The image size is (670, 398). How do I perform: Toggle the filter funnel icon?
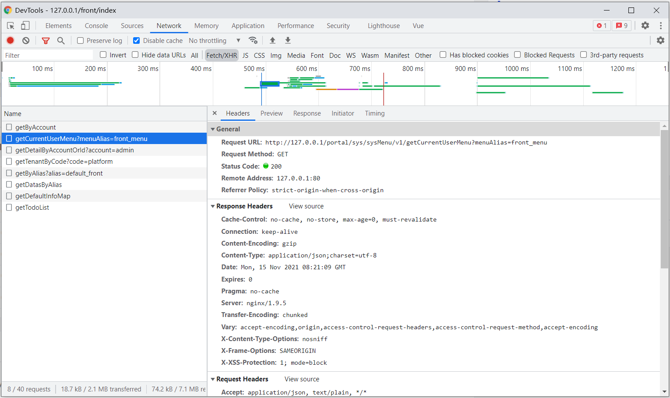[46, 41]
